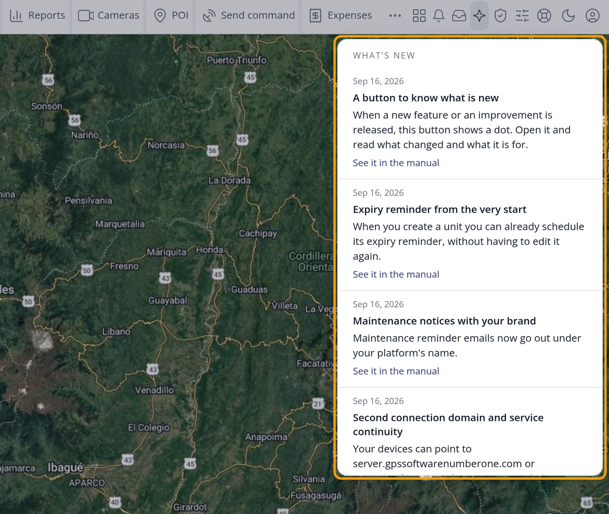Click 'Maintenance notices with your brand' heading
The height and width of the screenshot is (514, 609).
(444, 321)
